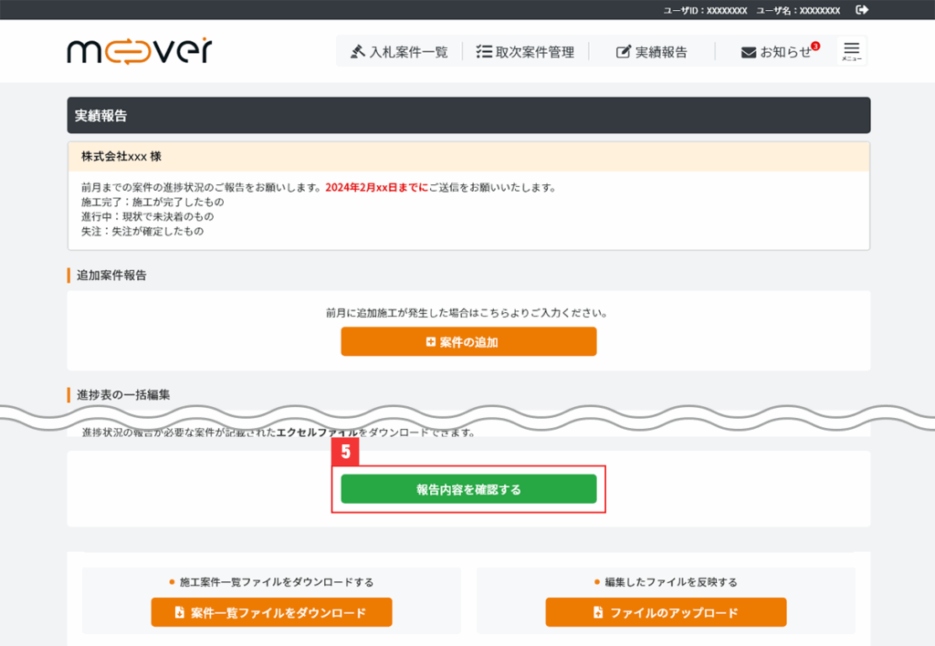The height and width of the screenshot is (646, 935).
Task: Download via 案件一覧ファイルをダウンロード button
Action: pos(271,613)
